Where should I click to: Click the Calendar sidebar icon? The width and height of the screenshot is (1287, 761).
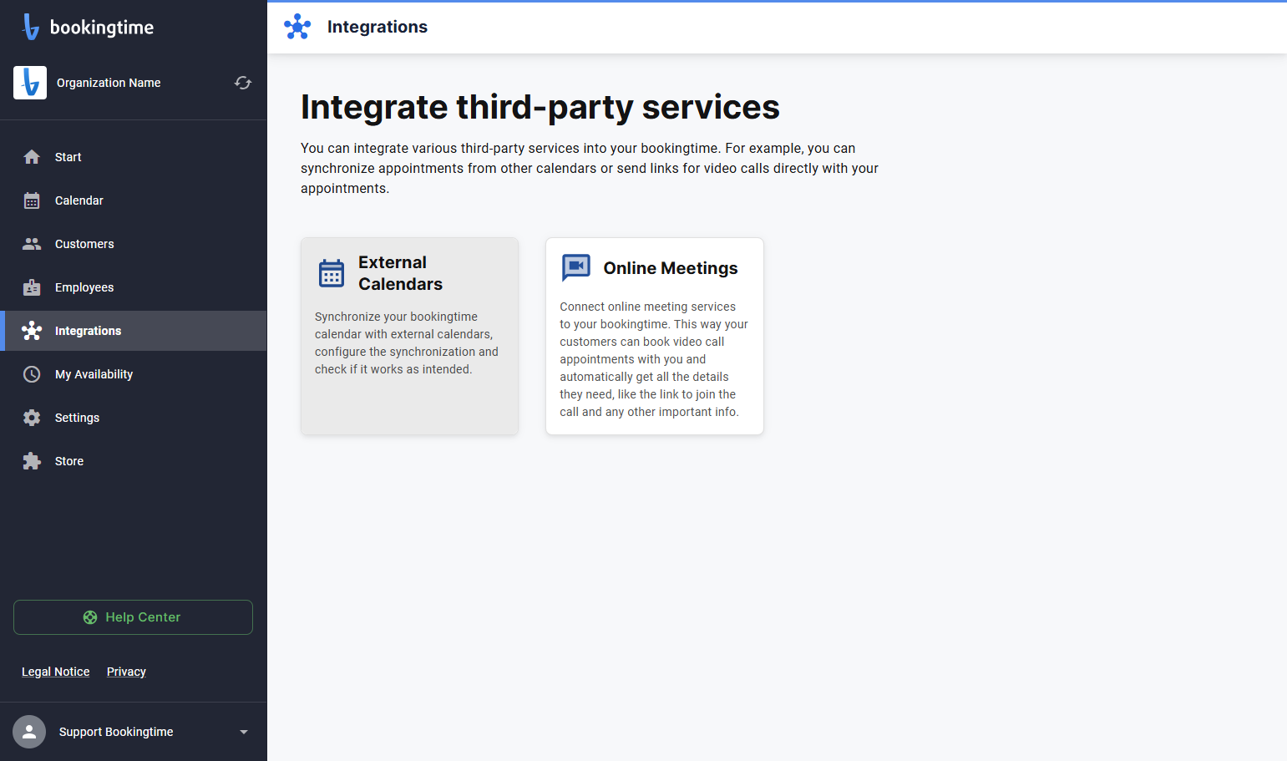coord(32,200)
